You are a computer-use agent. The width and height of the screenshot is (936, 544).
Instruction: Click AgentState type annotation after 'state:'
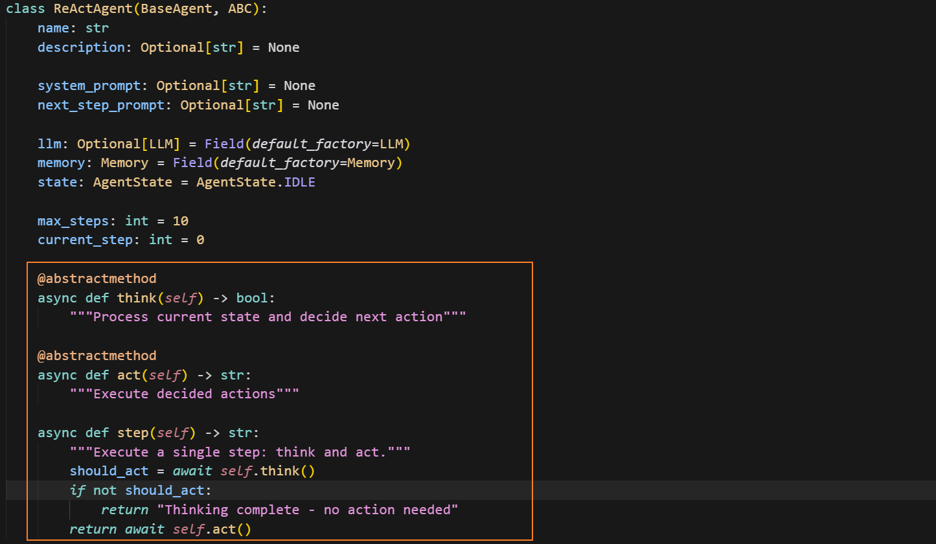click(133, 182)
